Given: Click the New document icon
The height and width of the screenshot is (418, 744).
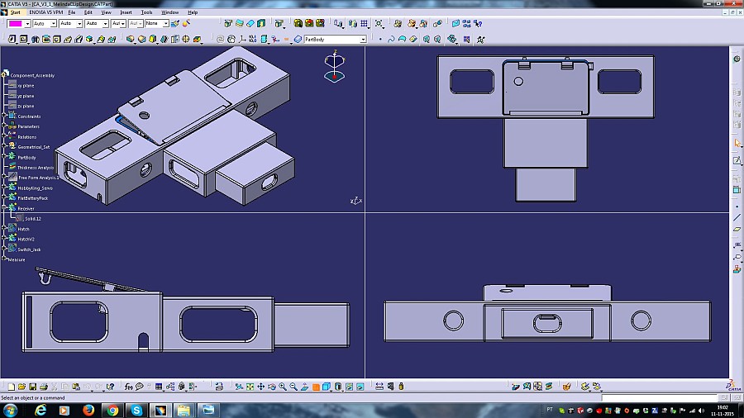Looking at the screenshot, I should coord(11,387).
